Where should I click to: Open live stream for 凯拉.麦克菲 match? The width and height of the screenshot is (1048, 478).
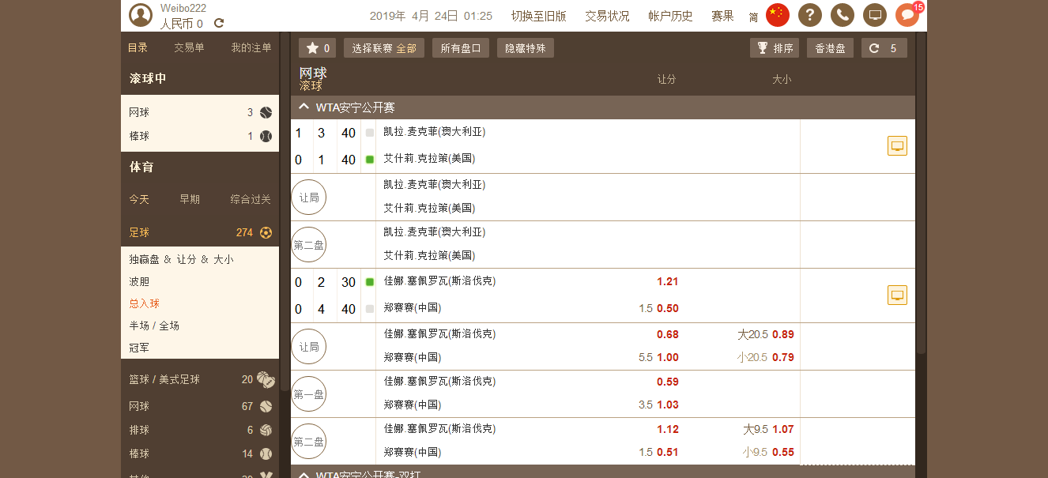click(x=897, y=146)
